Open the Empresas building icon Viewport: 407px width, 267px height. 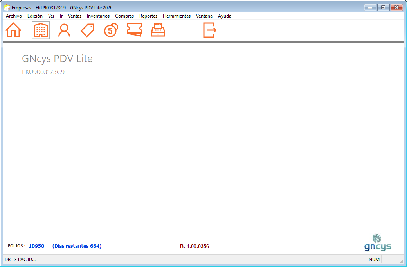(41, 30)
